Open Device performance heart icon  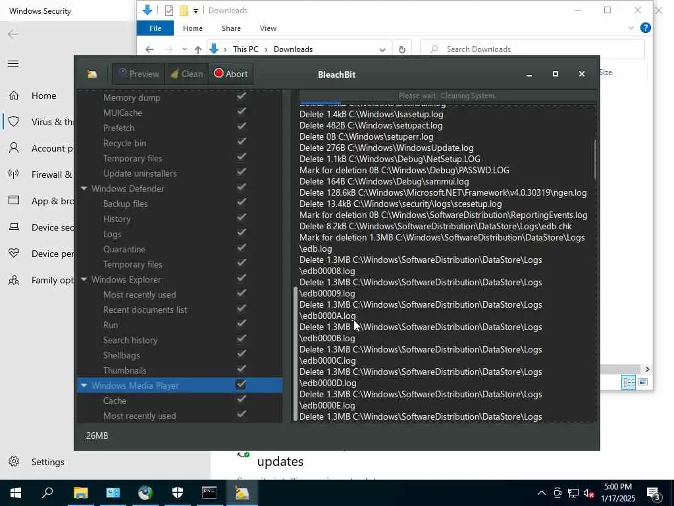coord(14,253)
